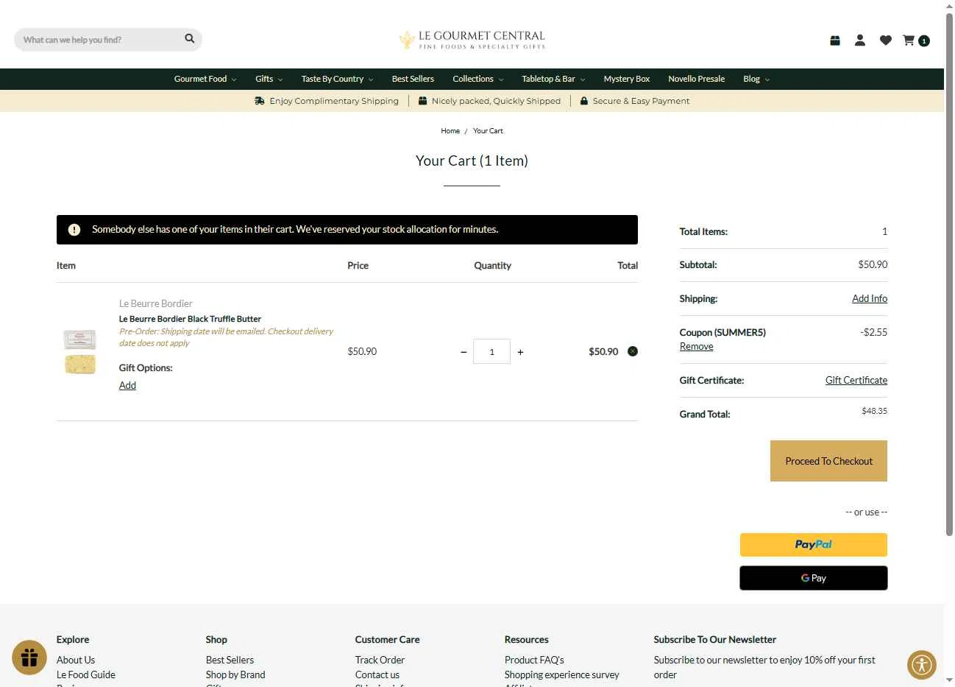Open the gift box icon in header

pyautogui.click(x=835, y=40)
